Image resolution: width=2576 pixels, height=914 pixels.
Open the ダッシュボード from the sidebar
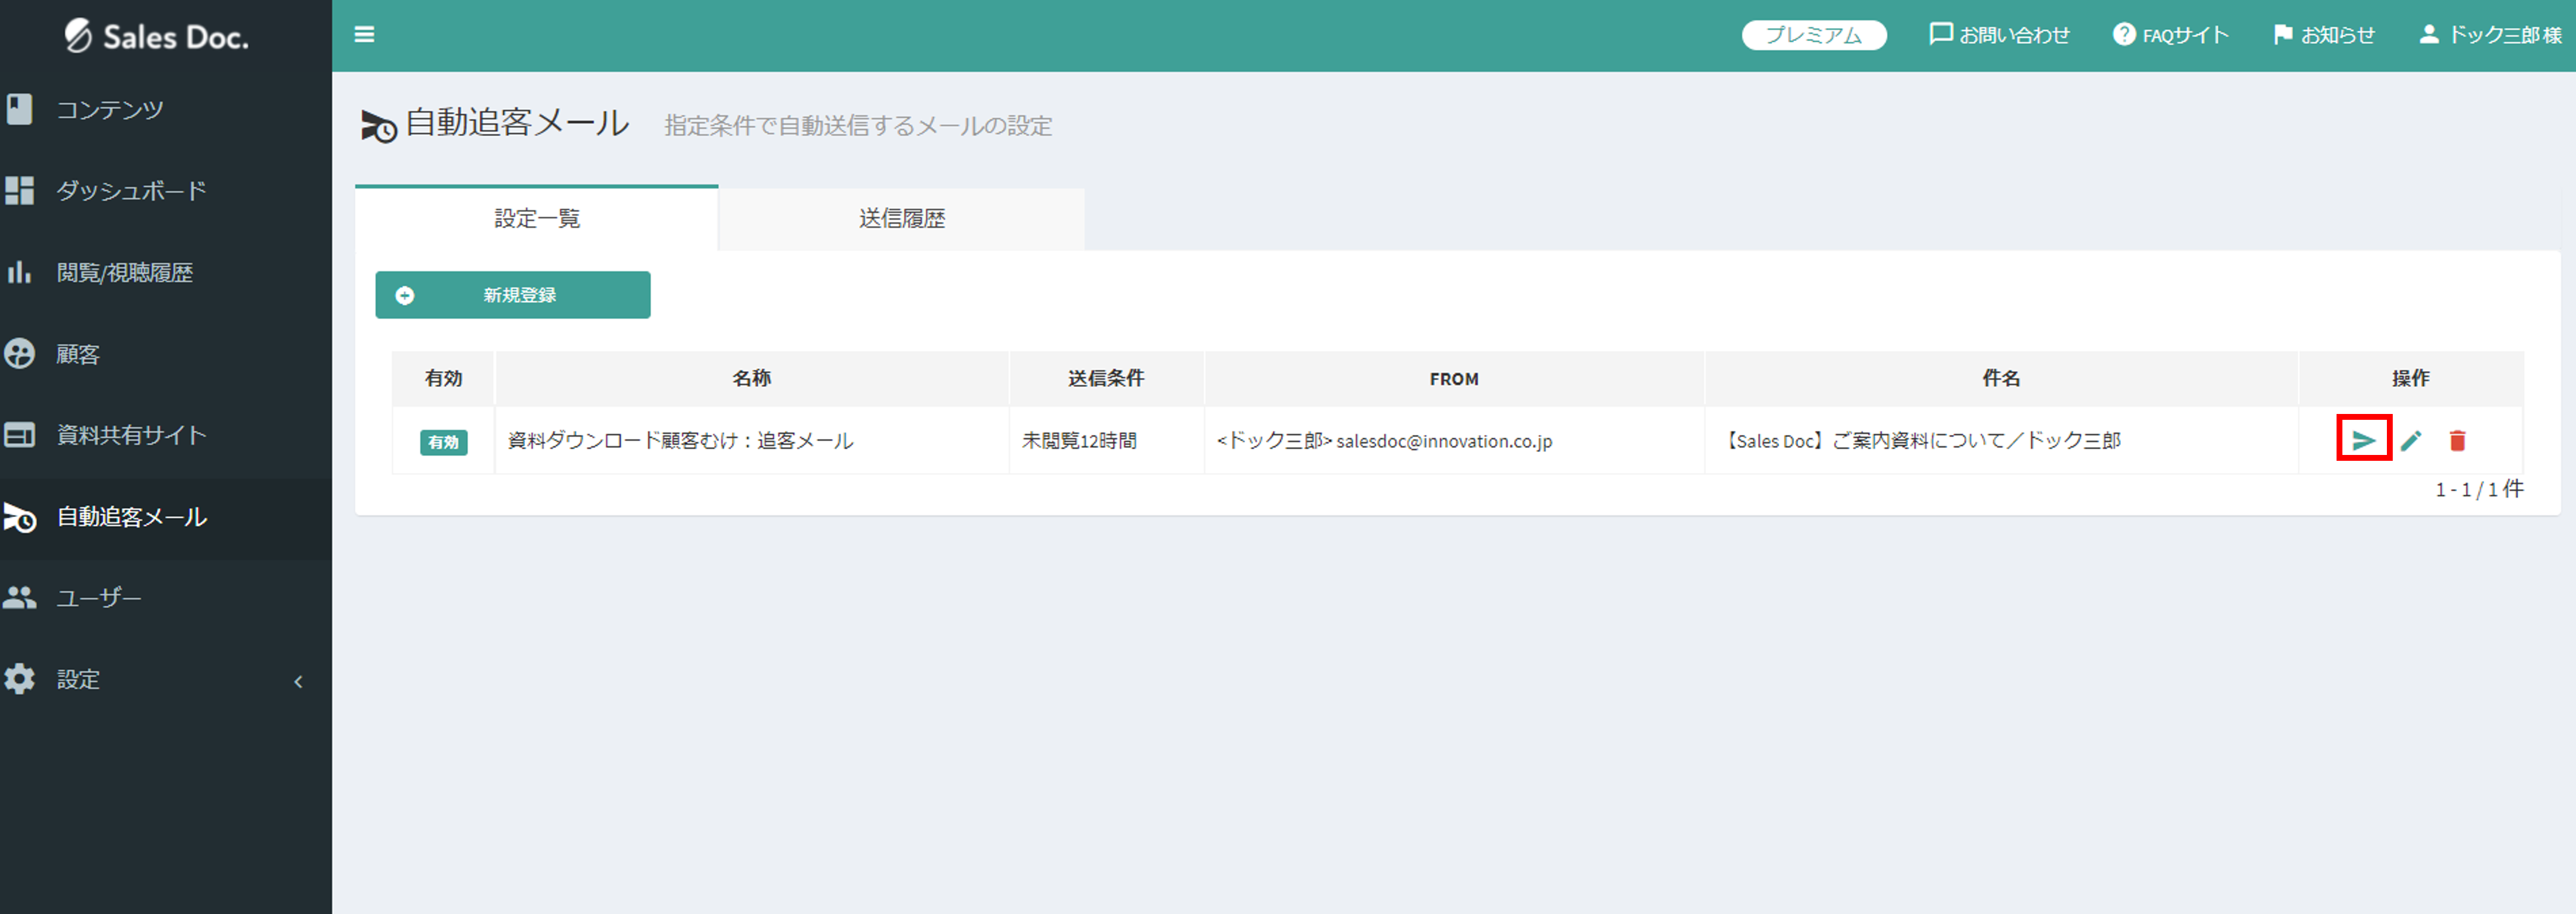131,191
